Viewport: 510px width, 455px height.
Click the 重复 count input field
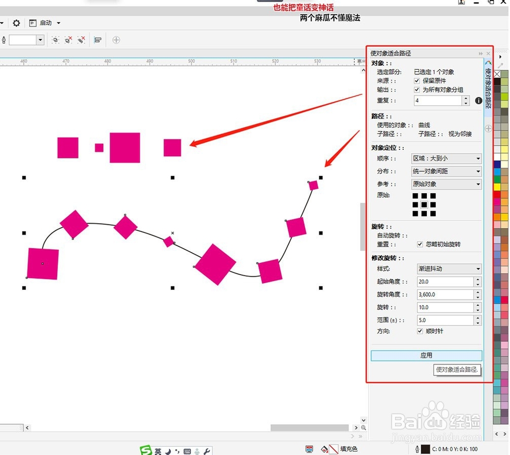[438, 101]
